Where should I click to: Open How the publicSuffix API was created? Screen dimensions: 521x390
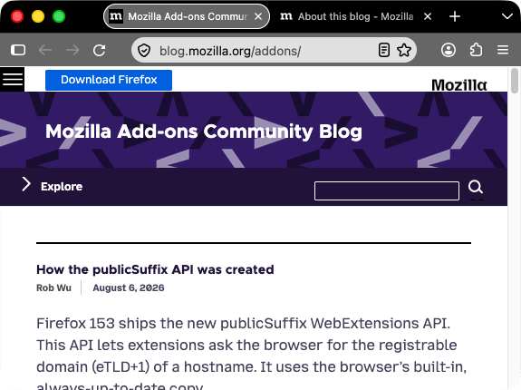coord(155,269)
